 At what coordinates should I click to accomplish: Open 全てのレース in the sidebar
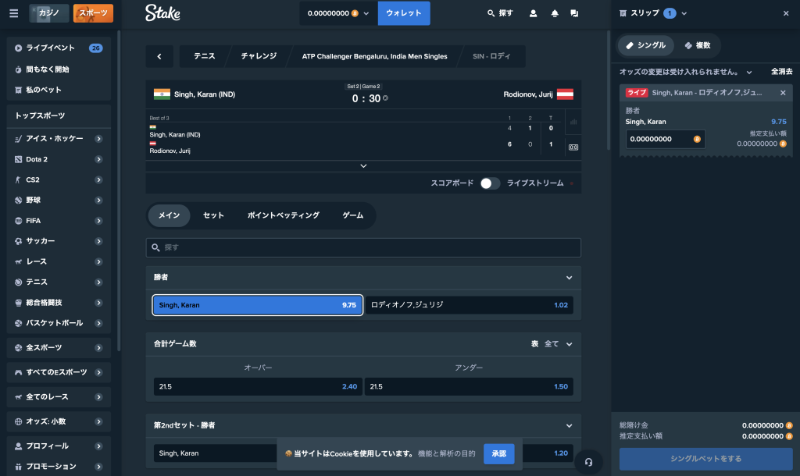pyautogui.click(x=59, y=396)
